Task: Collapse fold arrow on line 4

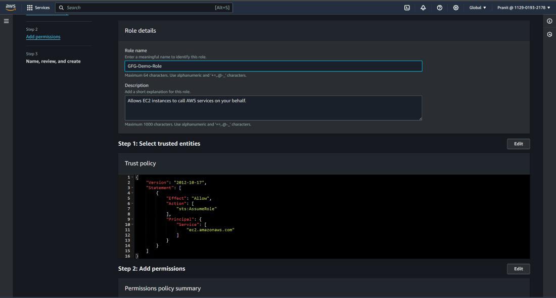Action: click(132, 193)
